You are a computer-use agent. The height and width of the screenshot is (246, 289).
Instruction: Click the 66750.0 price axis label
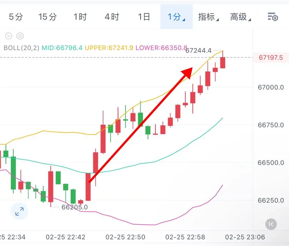coord(271,125)
